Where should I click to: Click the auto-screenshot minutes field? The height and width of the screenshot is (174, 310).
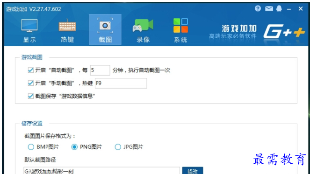tap(100, 70)
